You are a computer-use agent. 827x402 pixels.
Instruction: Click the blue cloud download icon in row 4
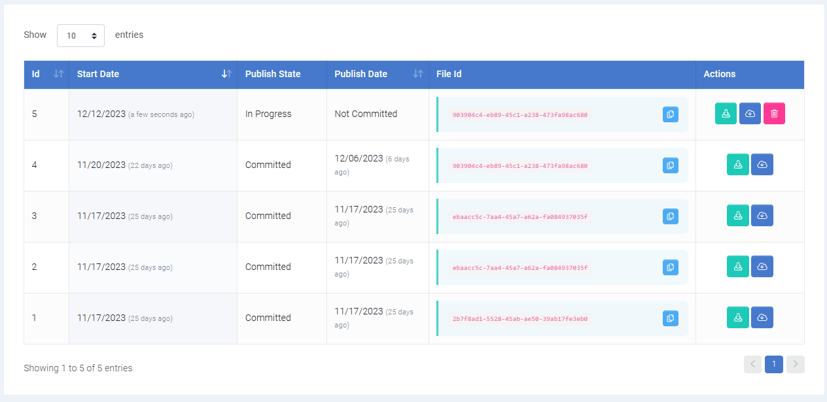(762, 165)
